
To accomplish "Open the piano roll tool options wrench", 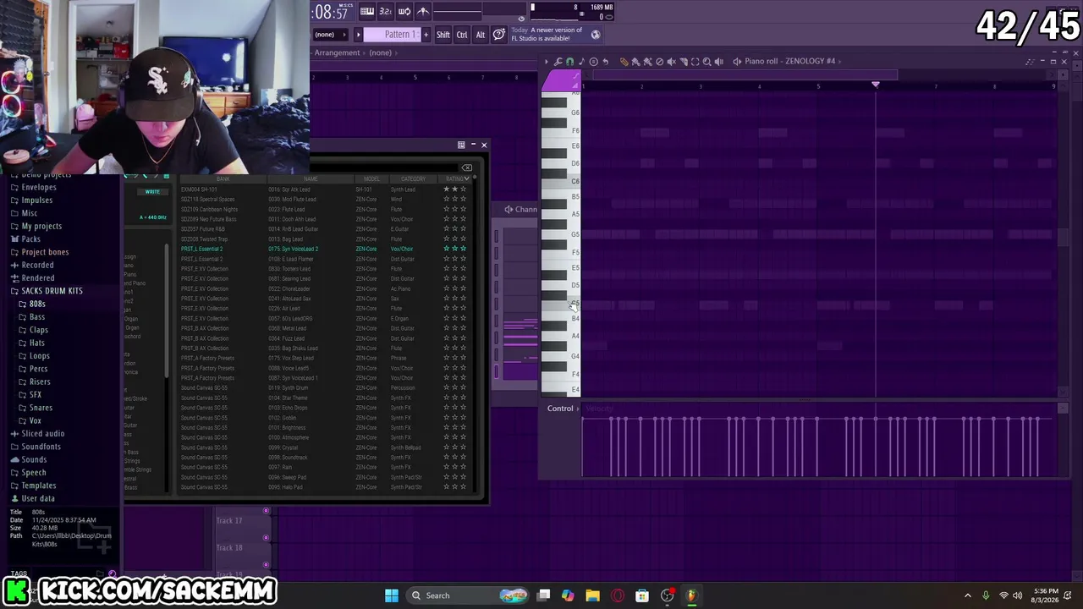I will coord(558,62).
